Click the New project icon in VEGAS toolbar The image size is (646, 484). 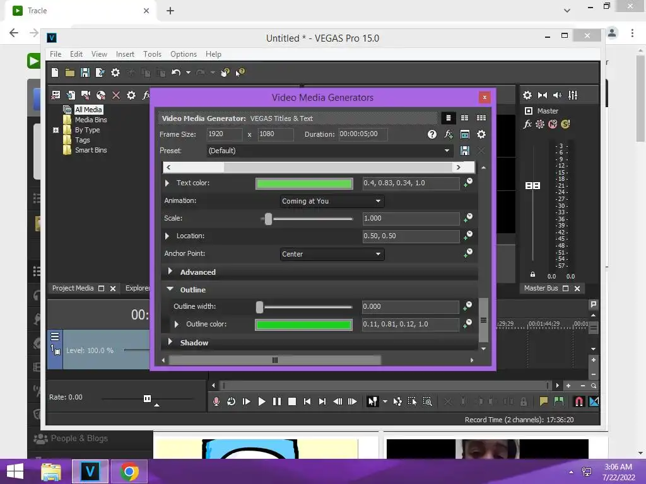click(55, 72)
